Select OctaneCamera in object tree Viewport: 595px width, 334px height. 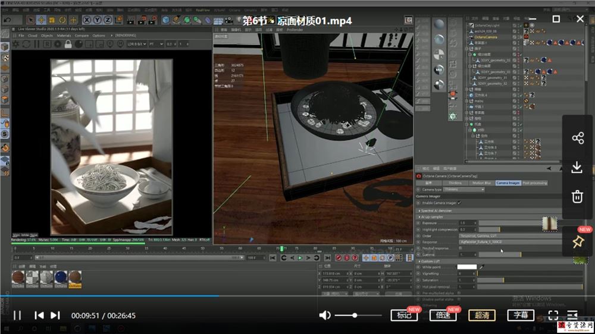[x=486, y=37]
